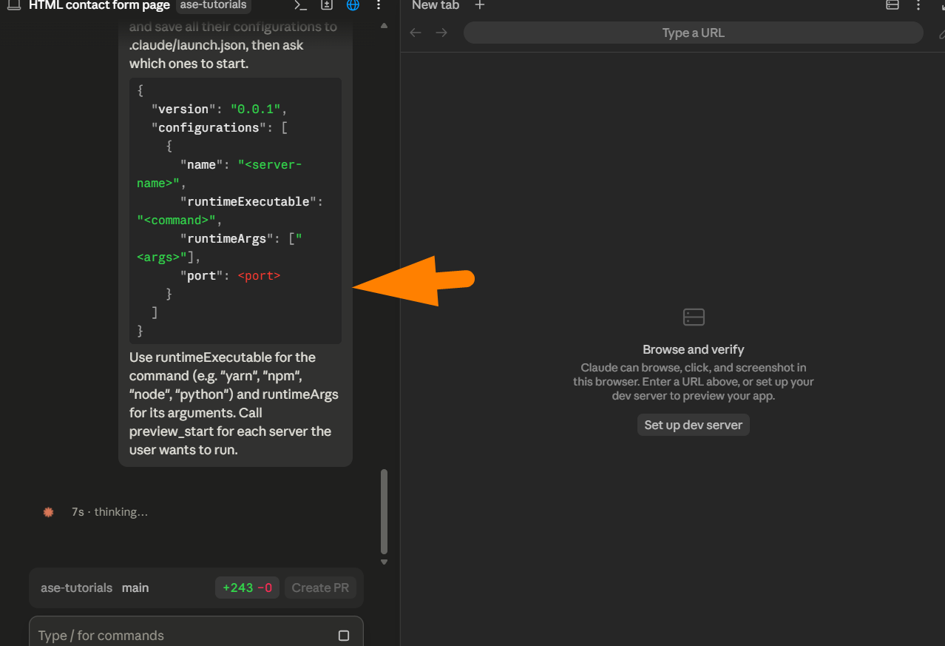945x646 pixels.
Task: Click the ase-tutorials repo label in the footer
Action: (76, 588)
